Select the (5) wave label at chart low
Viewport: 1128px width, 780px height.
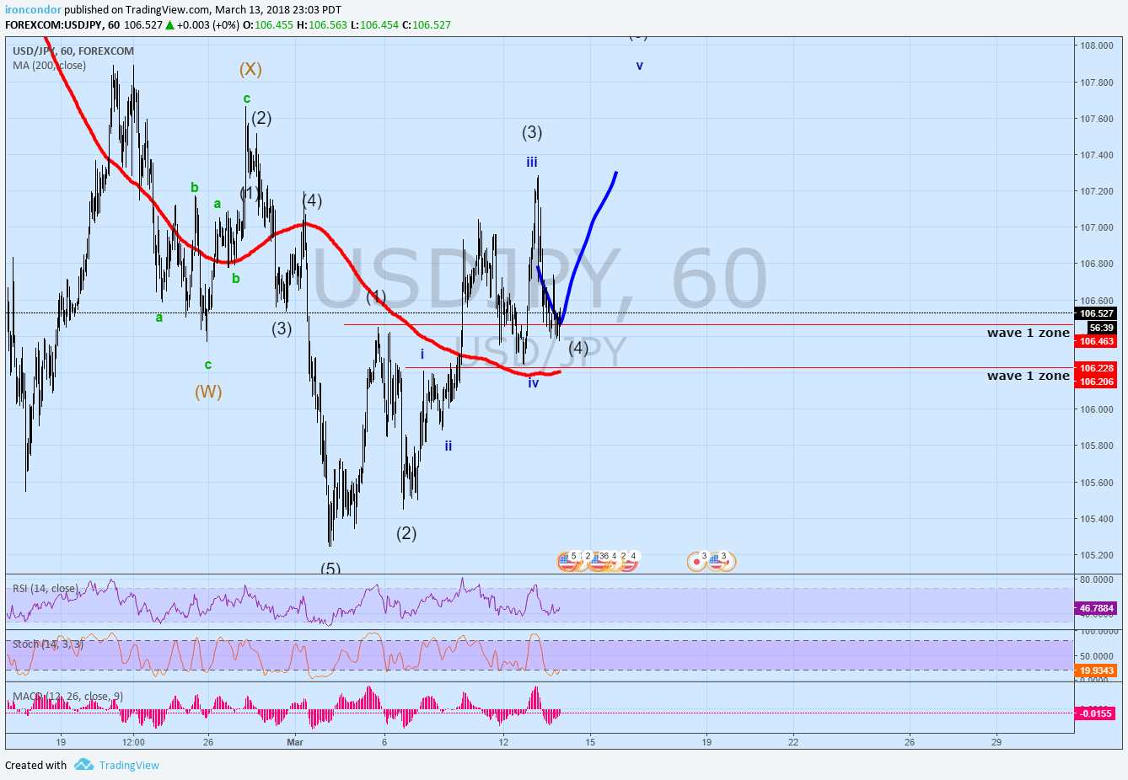point(330,569)
